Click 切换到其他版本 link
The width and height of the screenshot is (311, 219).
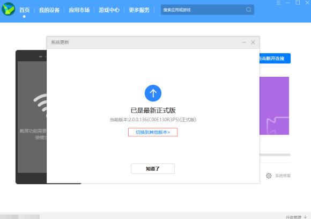[x=153, y=132]
